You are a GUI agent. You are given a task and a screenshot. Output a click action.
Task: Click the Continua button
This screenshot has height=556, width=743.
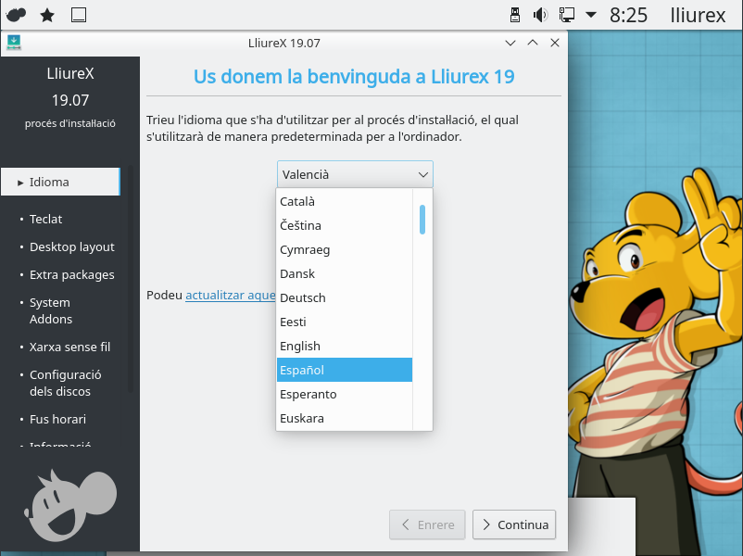(x=514, y=524)
